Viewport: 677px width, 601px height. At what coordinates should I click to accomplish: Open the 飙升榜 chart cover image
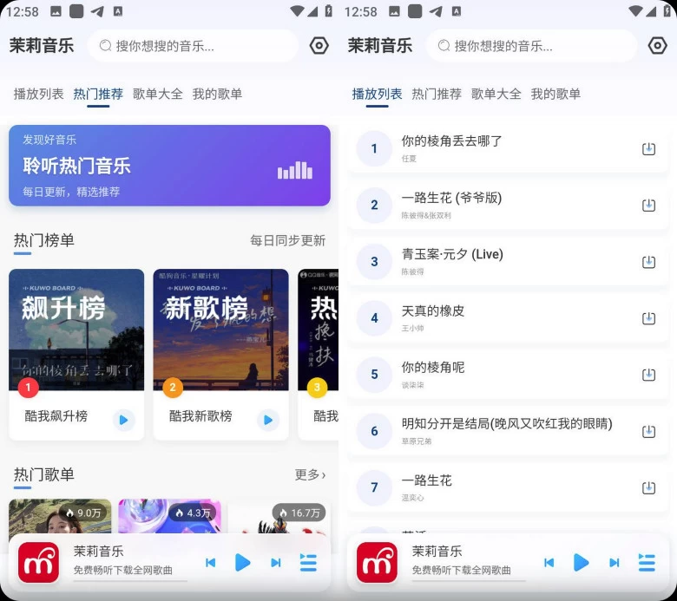click(76, 330)
